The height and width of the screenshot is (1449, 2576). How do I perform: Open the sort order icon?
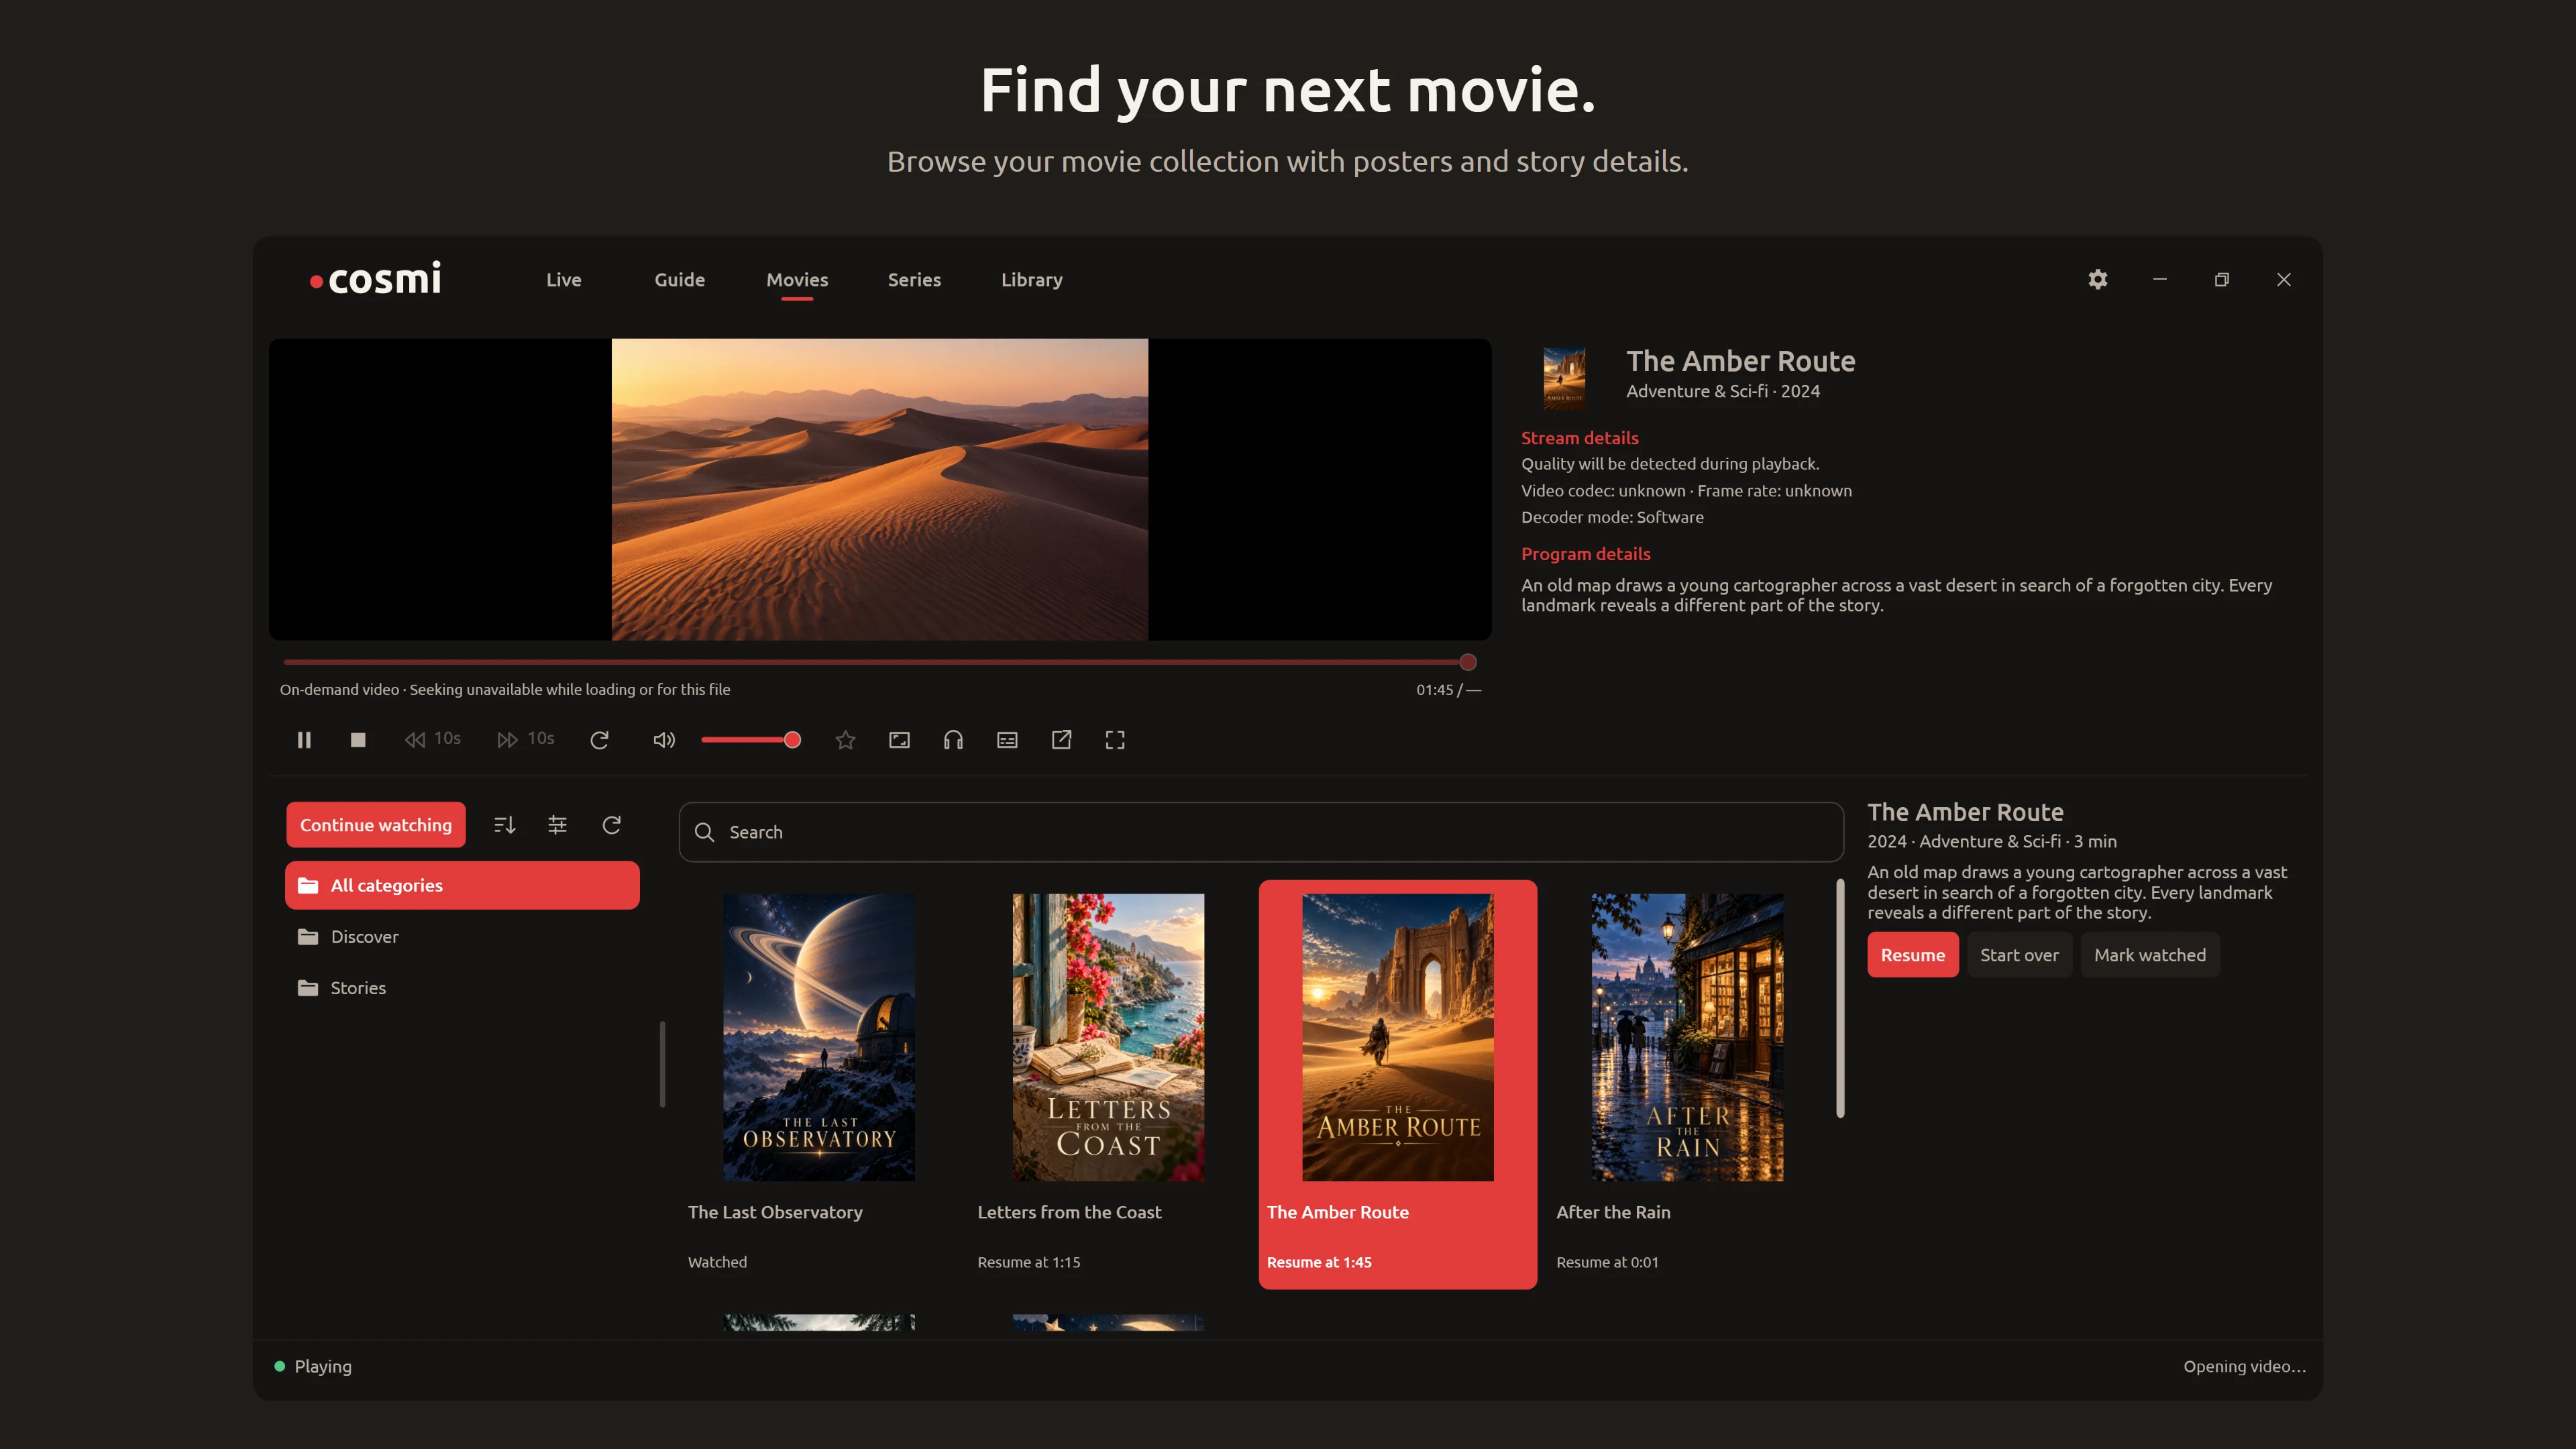click(x=504, y=825)
